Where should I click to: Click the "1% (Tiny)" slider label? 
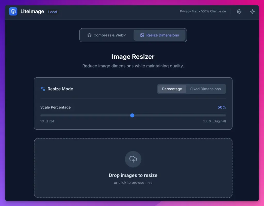click(x=47, y=121)
